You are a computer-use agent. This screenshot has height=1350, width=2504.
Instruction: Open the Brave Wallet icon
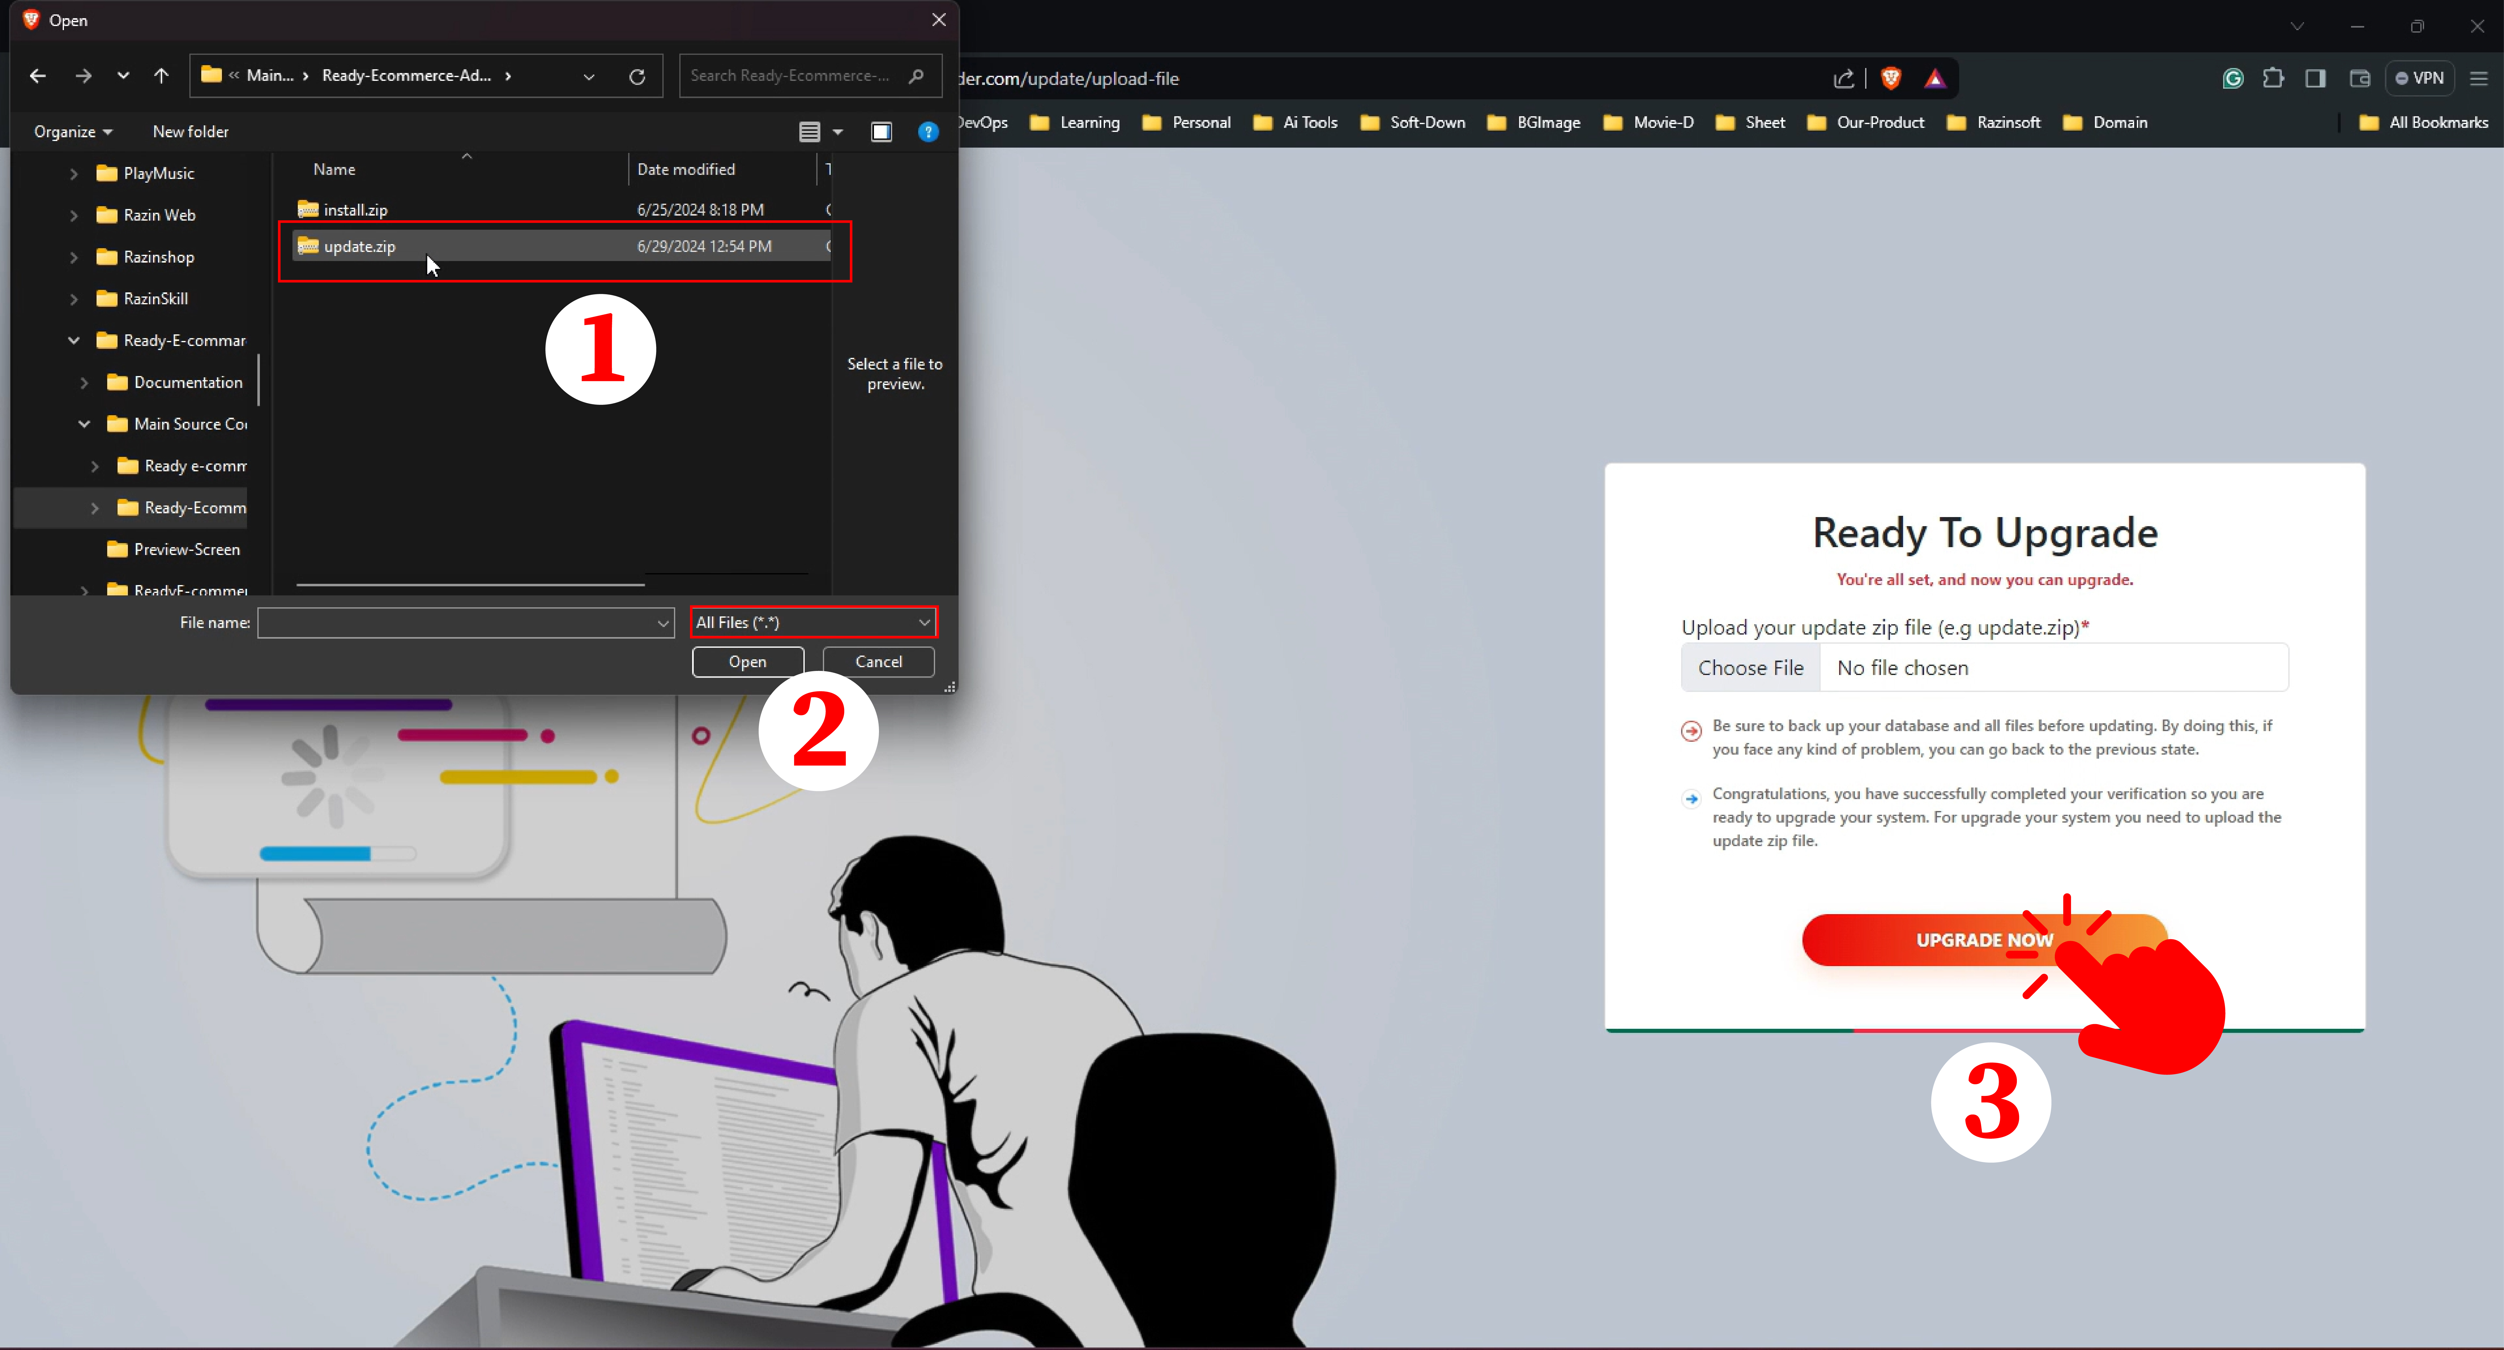(2359, 78)
